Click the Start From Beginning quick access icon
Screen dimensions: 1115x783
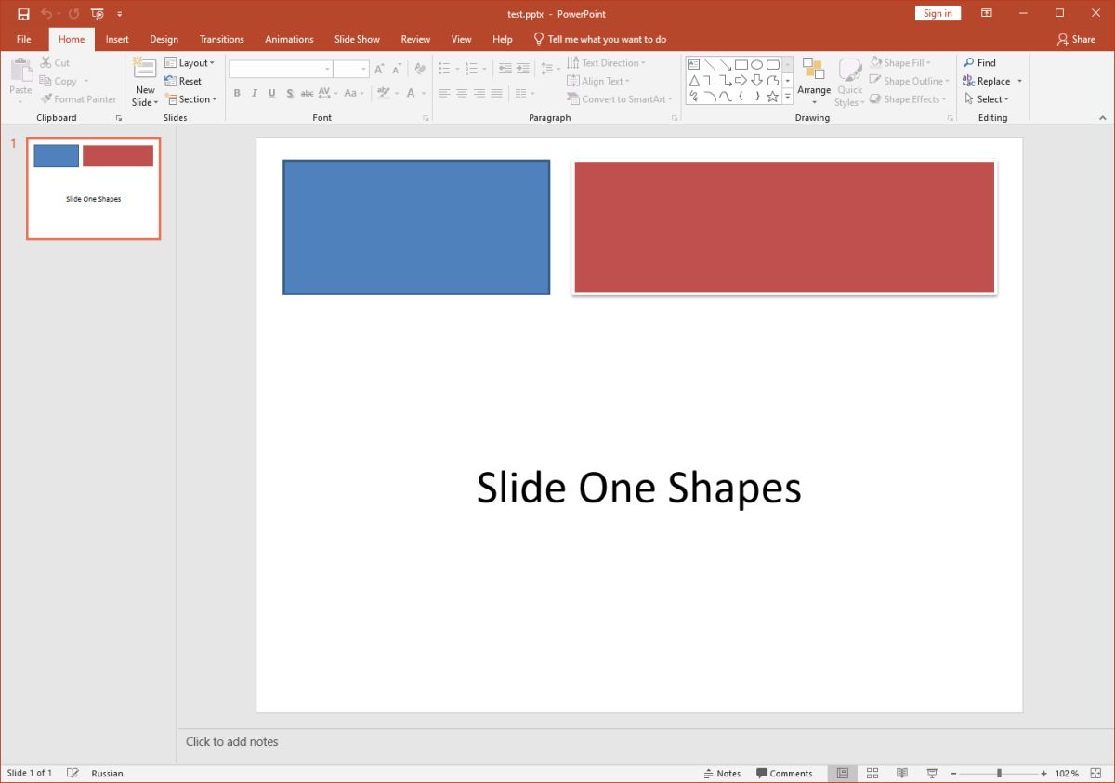pyautogui.click(x=97, y=14)
